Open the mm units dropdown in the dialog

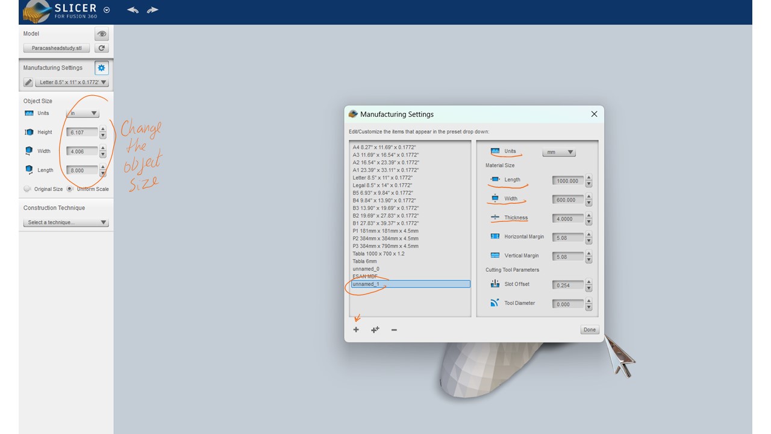pyautogui.click(x=559, y=153)
